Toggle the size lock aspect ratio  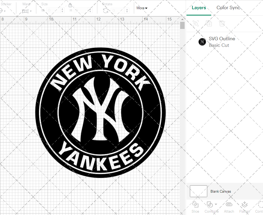(x=70, y=5)
